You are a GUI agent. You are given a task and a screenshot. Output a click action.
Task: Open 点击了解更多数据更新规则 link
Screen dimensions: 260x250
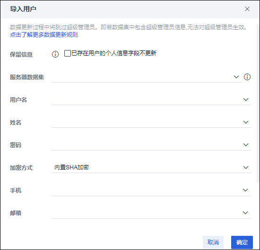pos(44,34)
